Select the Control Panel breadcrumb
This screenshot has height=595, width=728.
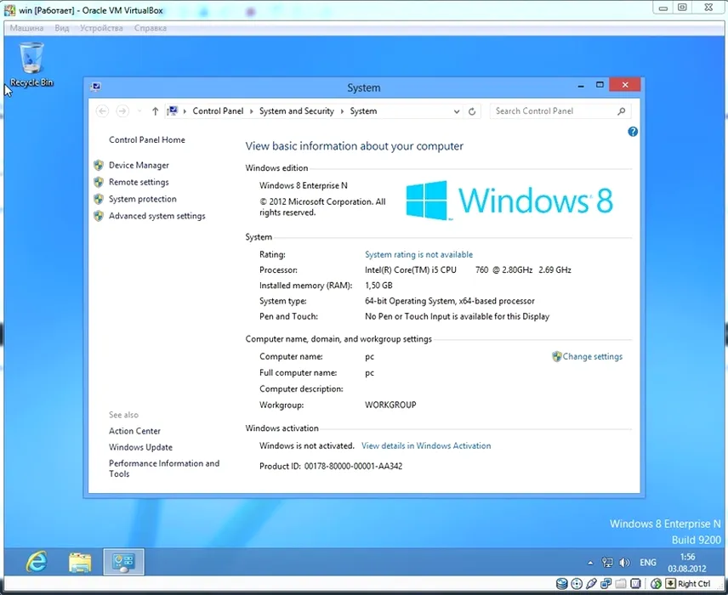tap(218, 110)
